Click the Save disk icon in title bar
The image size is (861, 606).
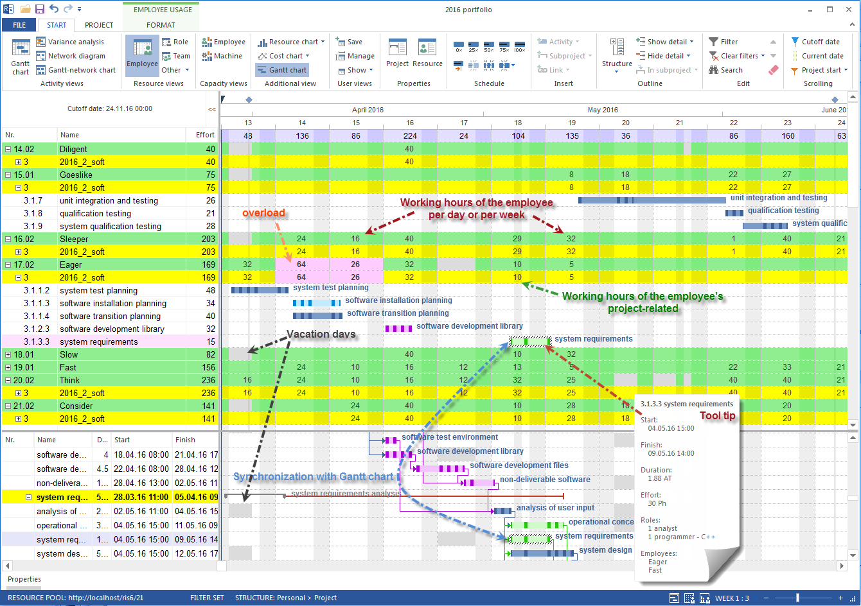click(x=40, y=10)
